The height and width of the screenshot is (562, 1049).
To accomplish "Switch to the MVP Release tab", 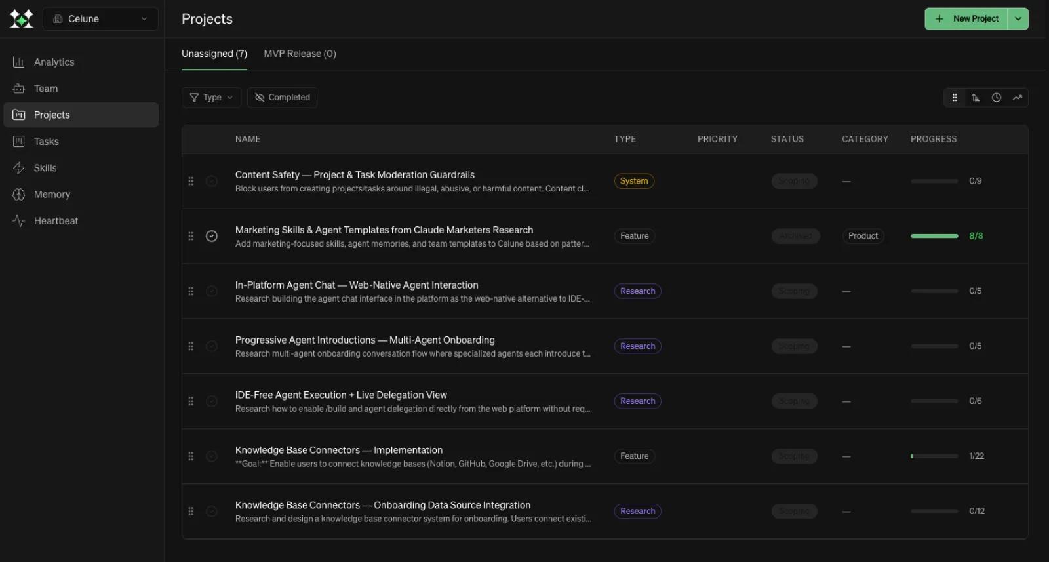I will [x=300, y=54].
